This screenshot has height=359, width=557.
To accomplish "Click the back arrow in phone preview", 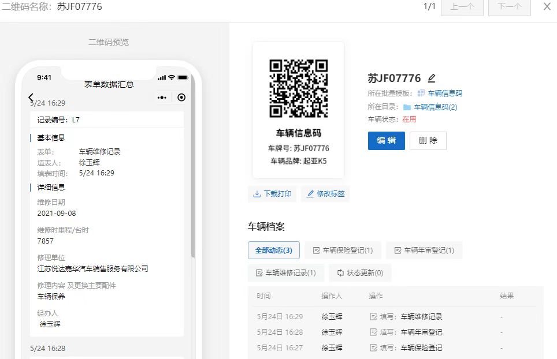I will click(x=31, y=97).
